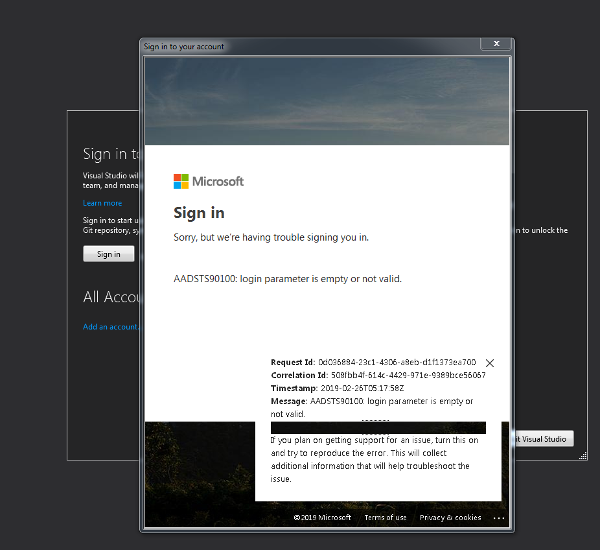The height and width of the screenshot is (550, 600).
Task: Select the Timestamp 2019-02-26T05:17:58Z text
Action: point(362,389)
